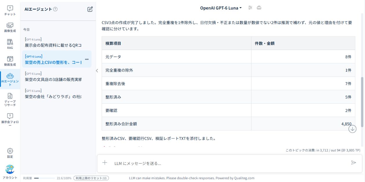
Task: Open 設定 settings gear
Action: tap(10, 153)
